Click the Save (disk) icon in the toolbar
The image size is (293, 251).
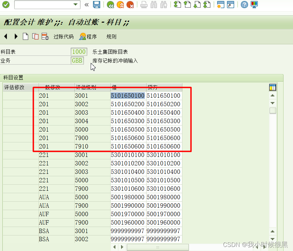97,5
